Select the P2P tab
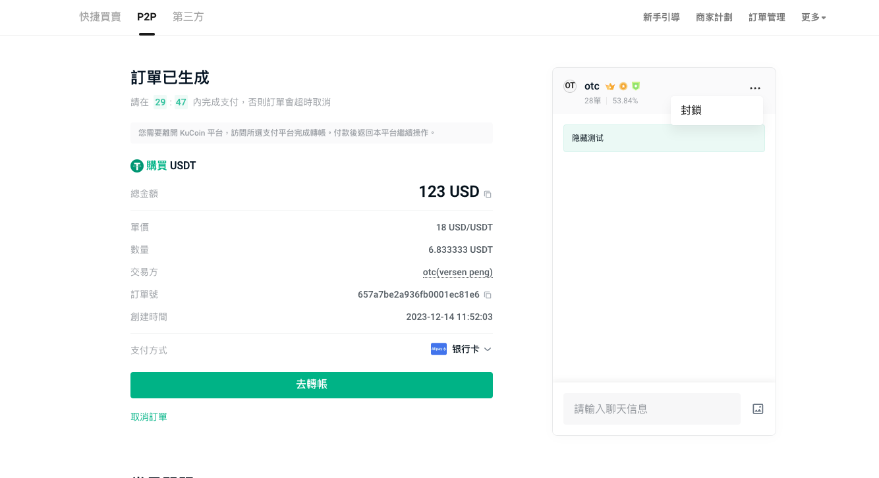Viewport: 879px width, 478px height. pyautogui.click(x=147, y=16)
